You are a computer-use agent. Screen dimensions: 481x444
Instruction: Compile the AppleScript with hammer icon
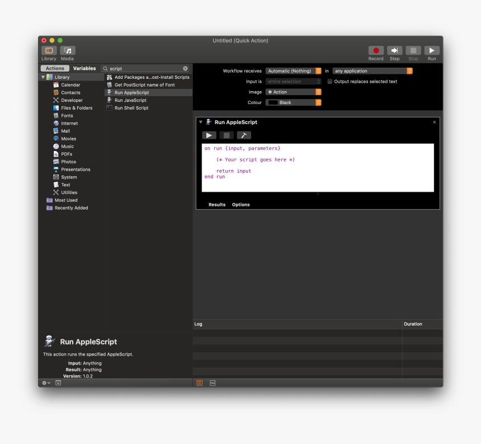pos(244,135)
